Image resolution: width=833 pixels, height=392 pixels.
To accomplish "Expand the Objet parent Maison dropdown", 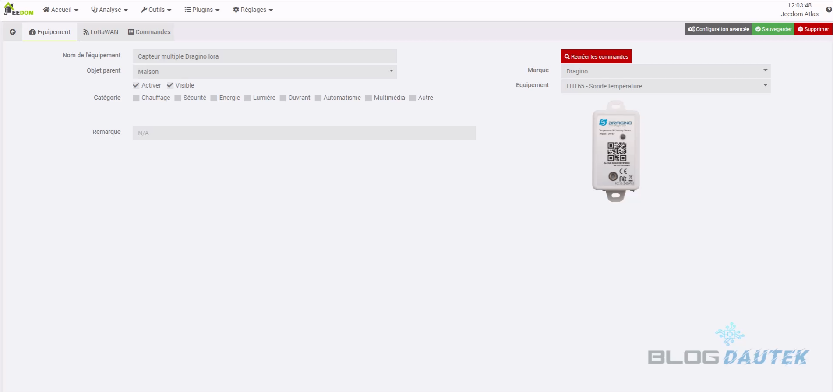I will point(265,71).
